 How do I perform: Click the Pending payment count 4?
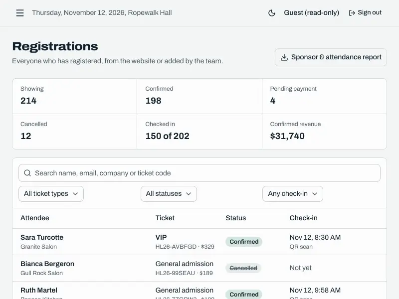click(x=273, y=101)
